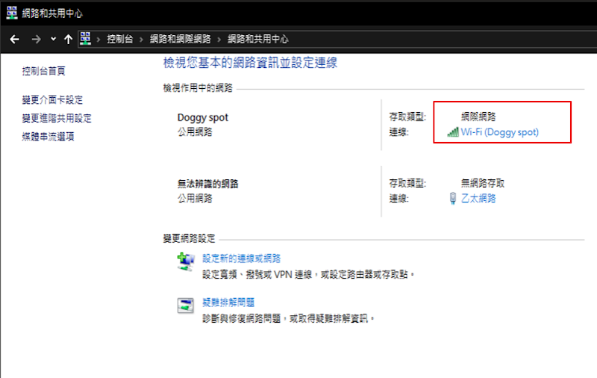Click 公用網路 under Doggy spot
The image size is (597, 378).
click(195, 131)
